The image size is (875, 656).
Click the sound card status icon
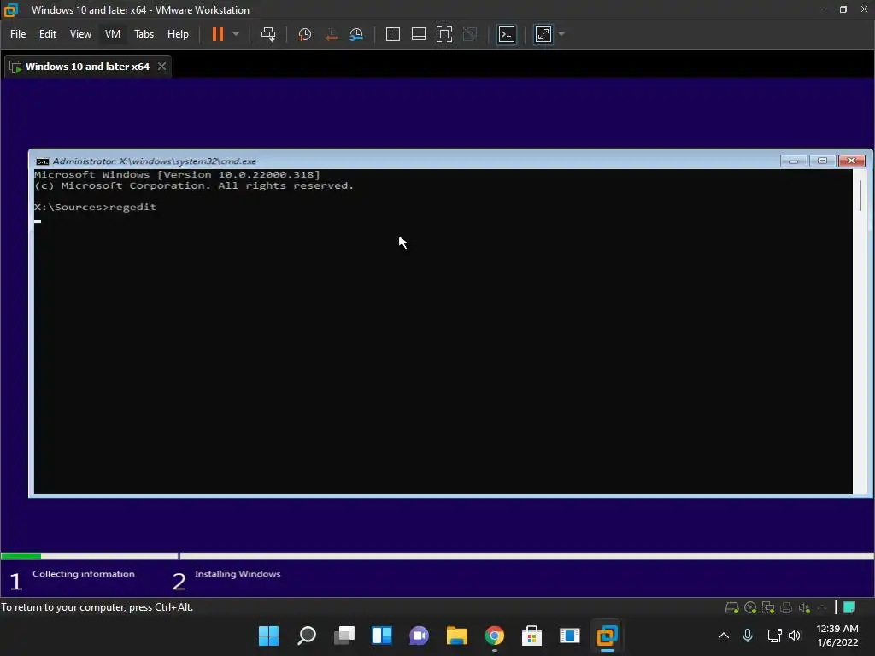pyautogui.click(x=804, y=607)
